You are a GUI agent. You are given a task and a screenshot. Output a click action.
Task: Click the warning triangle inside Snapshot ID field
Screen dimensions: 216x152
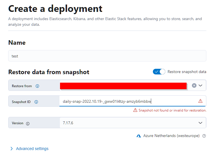tap(200, 101)
